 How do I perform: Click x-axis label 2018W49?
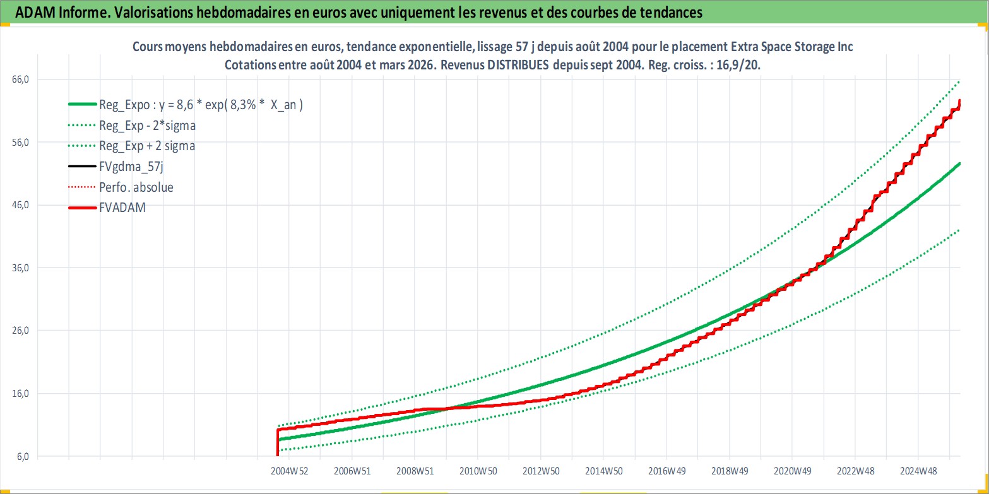(730, 471)
